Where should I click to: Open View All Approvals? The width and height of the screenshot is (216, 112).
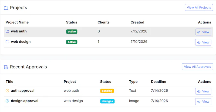pos(197,67)
